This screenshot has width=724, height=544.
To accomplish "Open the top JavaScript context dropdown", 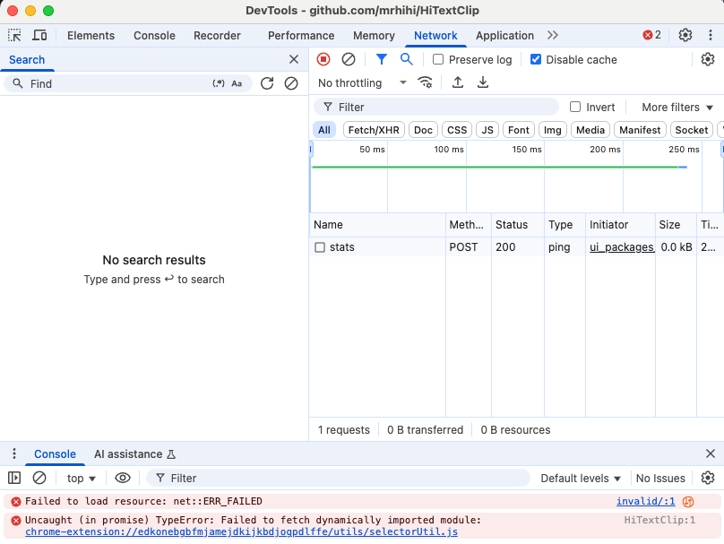I will click(81, 478).
